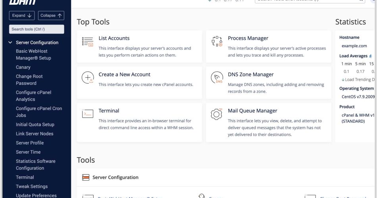
Task: Open Configure cPanel Analytics in sidebar
Action: pos(33,96)
